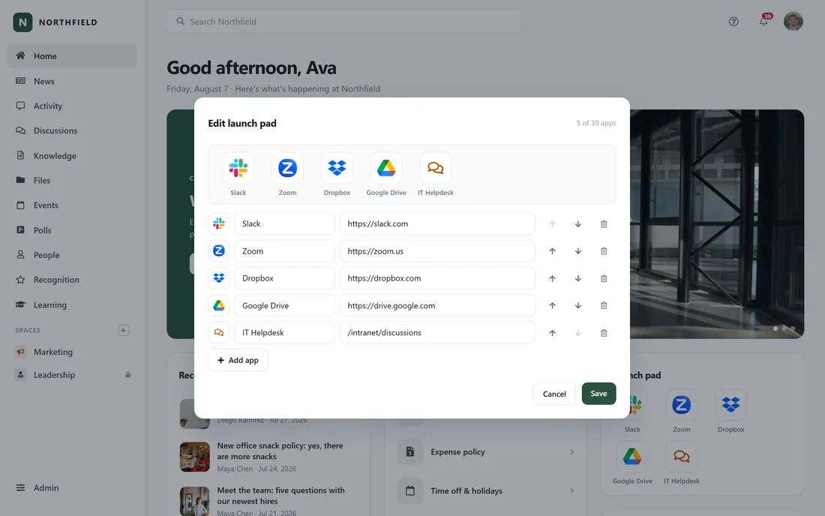Move Google Drive row down
The image size is (825, 516).
click(x=577, y=305)
